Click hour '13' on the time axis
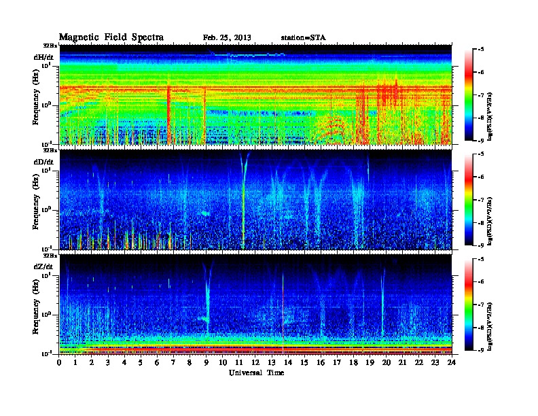The image size is (538, 416). click(272, 362)
